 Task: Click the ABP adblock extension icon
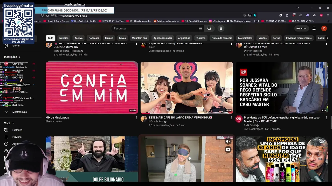click(x=321, y=15)
